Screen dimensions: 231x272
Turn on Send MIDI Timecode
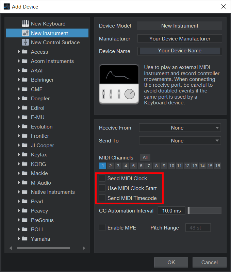click(102, 198)
